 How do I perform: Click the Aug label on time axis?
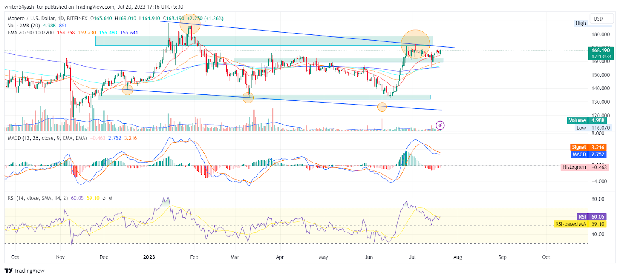(458, 257)
